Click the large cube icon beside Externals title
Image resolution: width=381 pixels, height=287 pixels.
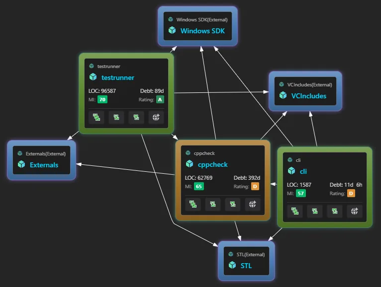tap(21, 164)
